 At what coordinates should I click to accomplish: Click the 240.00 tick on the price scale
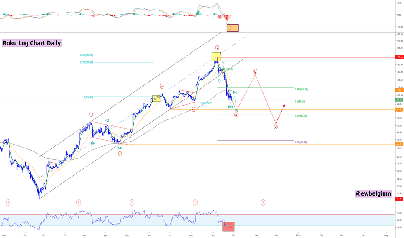point(400,34)
